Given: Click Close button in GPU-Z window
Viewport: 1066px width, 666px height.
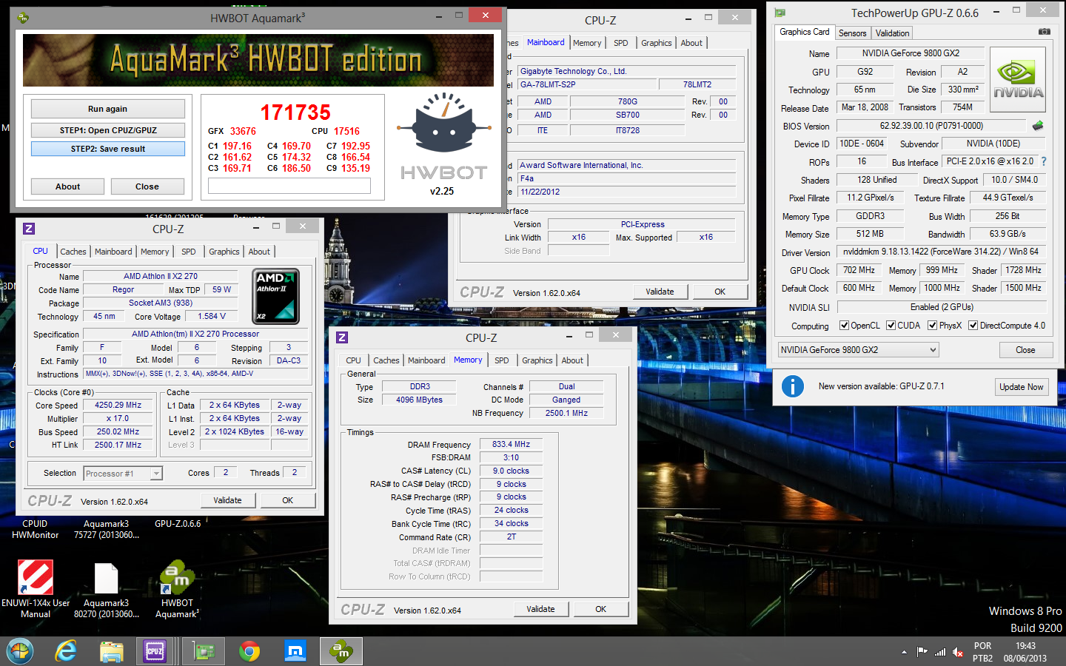Looking at the screenshot, I should coord(1025,350).
